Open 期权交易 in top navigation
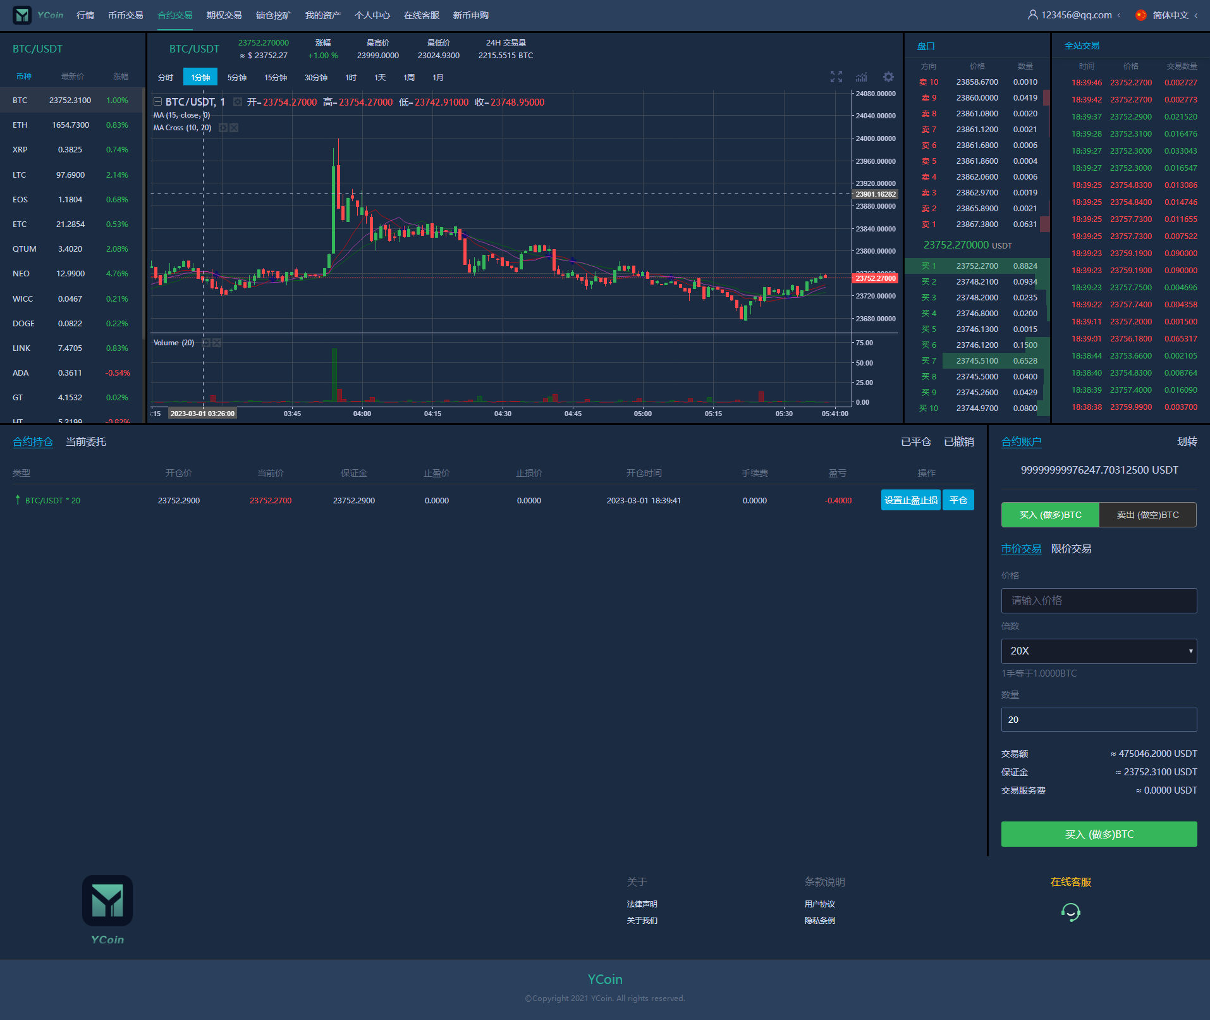The width and height of the screenshot is (1210, 1020). pyautogui.click(x=224, y=15)
